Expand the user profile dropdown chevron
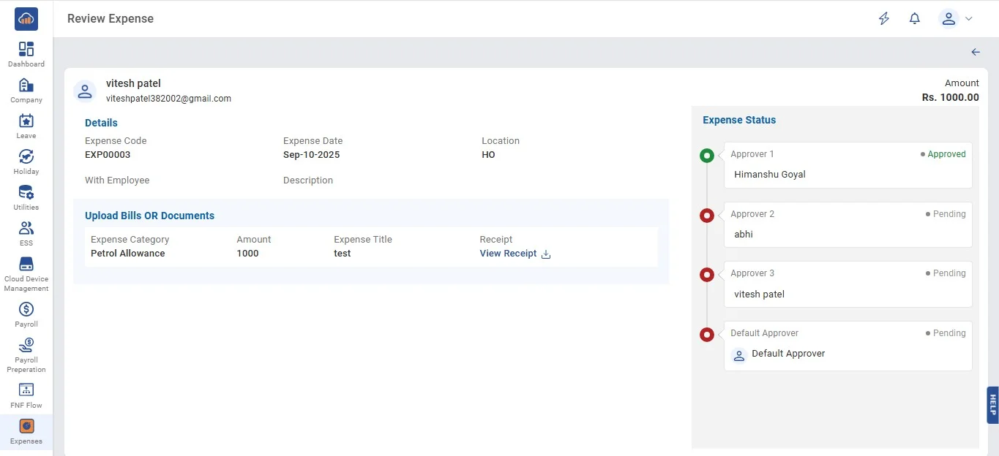The image size is (999, 456). (969, 19)
